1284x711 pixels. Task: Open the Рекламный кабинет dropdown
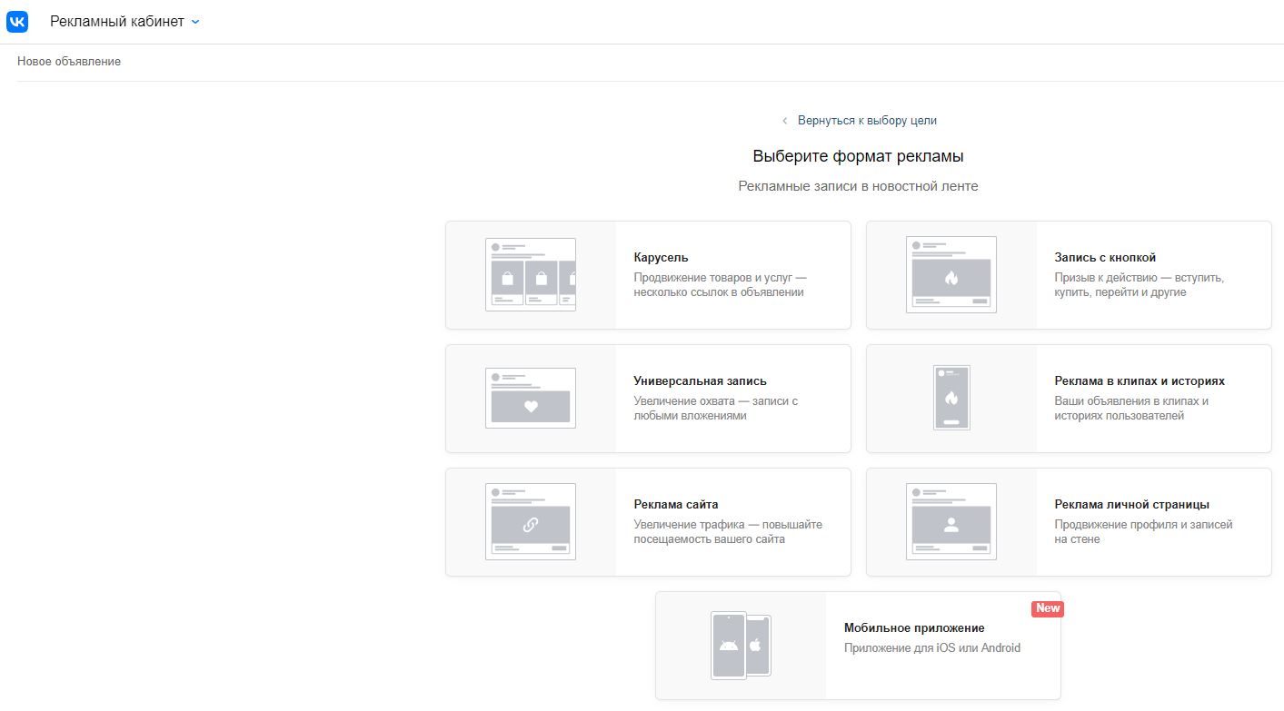point(124,21)
